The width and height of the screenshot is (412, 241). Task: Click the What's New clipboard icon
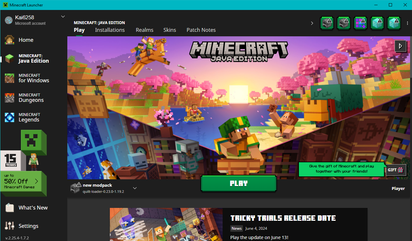(x=9, y=208)
